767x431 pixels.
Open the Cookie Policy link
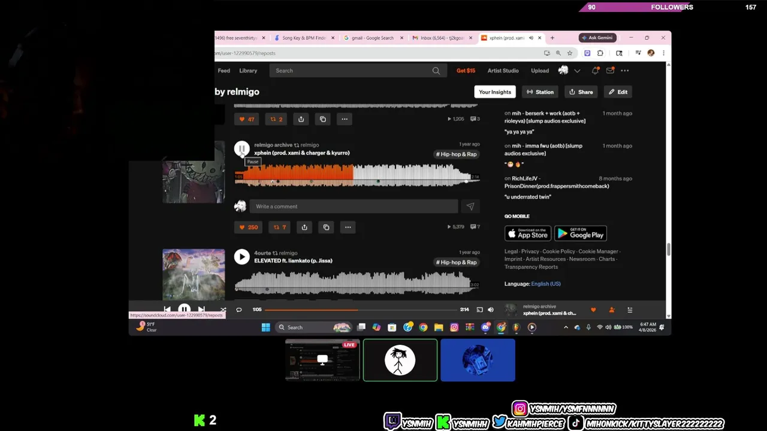(x=558, y=251)
